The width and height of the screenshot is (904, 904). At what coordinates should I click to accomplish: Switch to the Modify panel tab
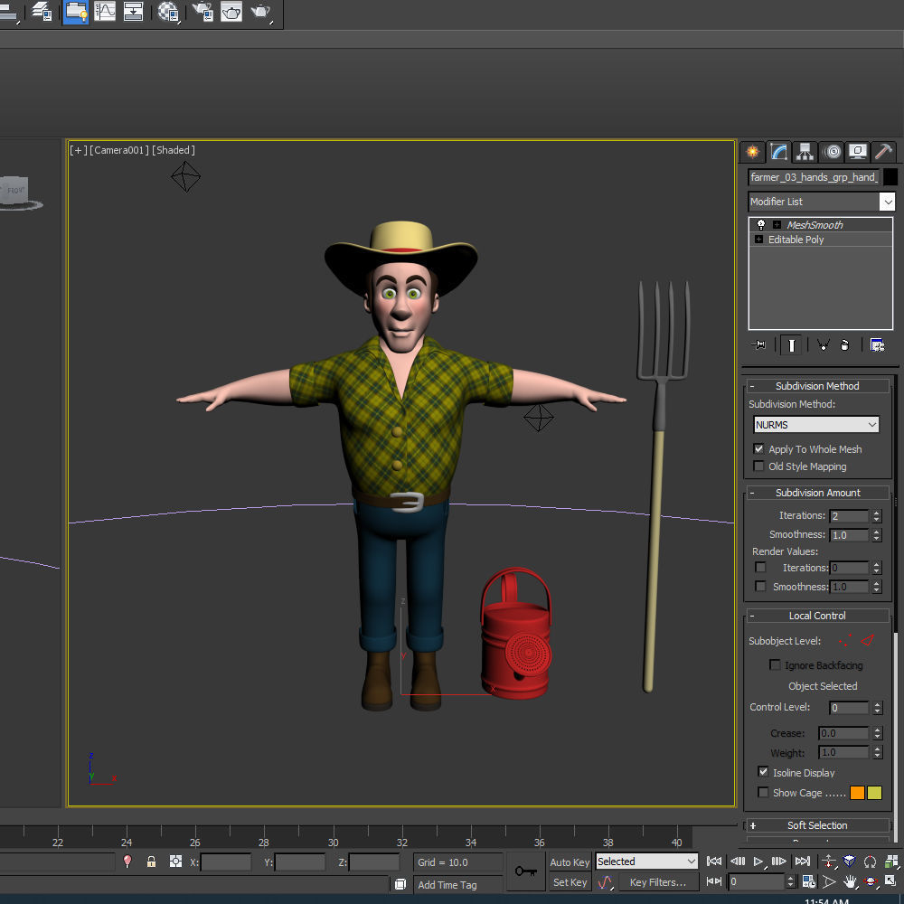point(779,152)
